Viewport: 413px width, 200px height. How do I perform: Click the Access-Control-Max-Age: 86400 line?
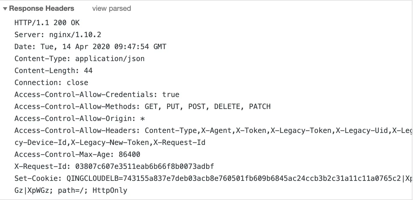77,154
